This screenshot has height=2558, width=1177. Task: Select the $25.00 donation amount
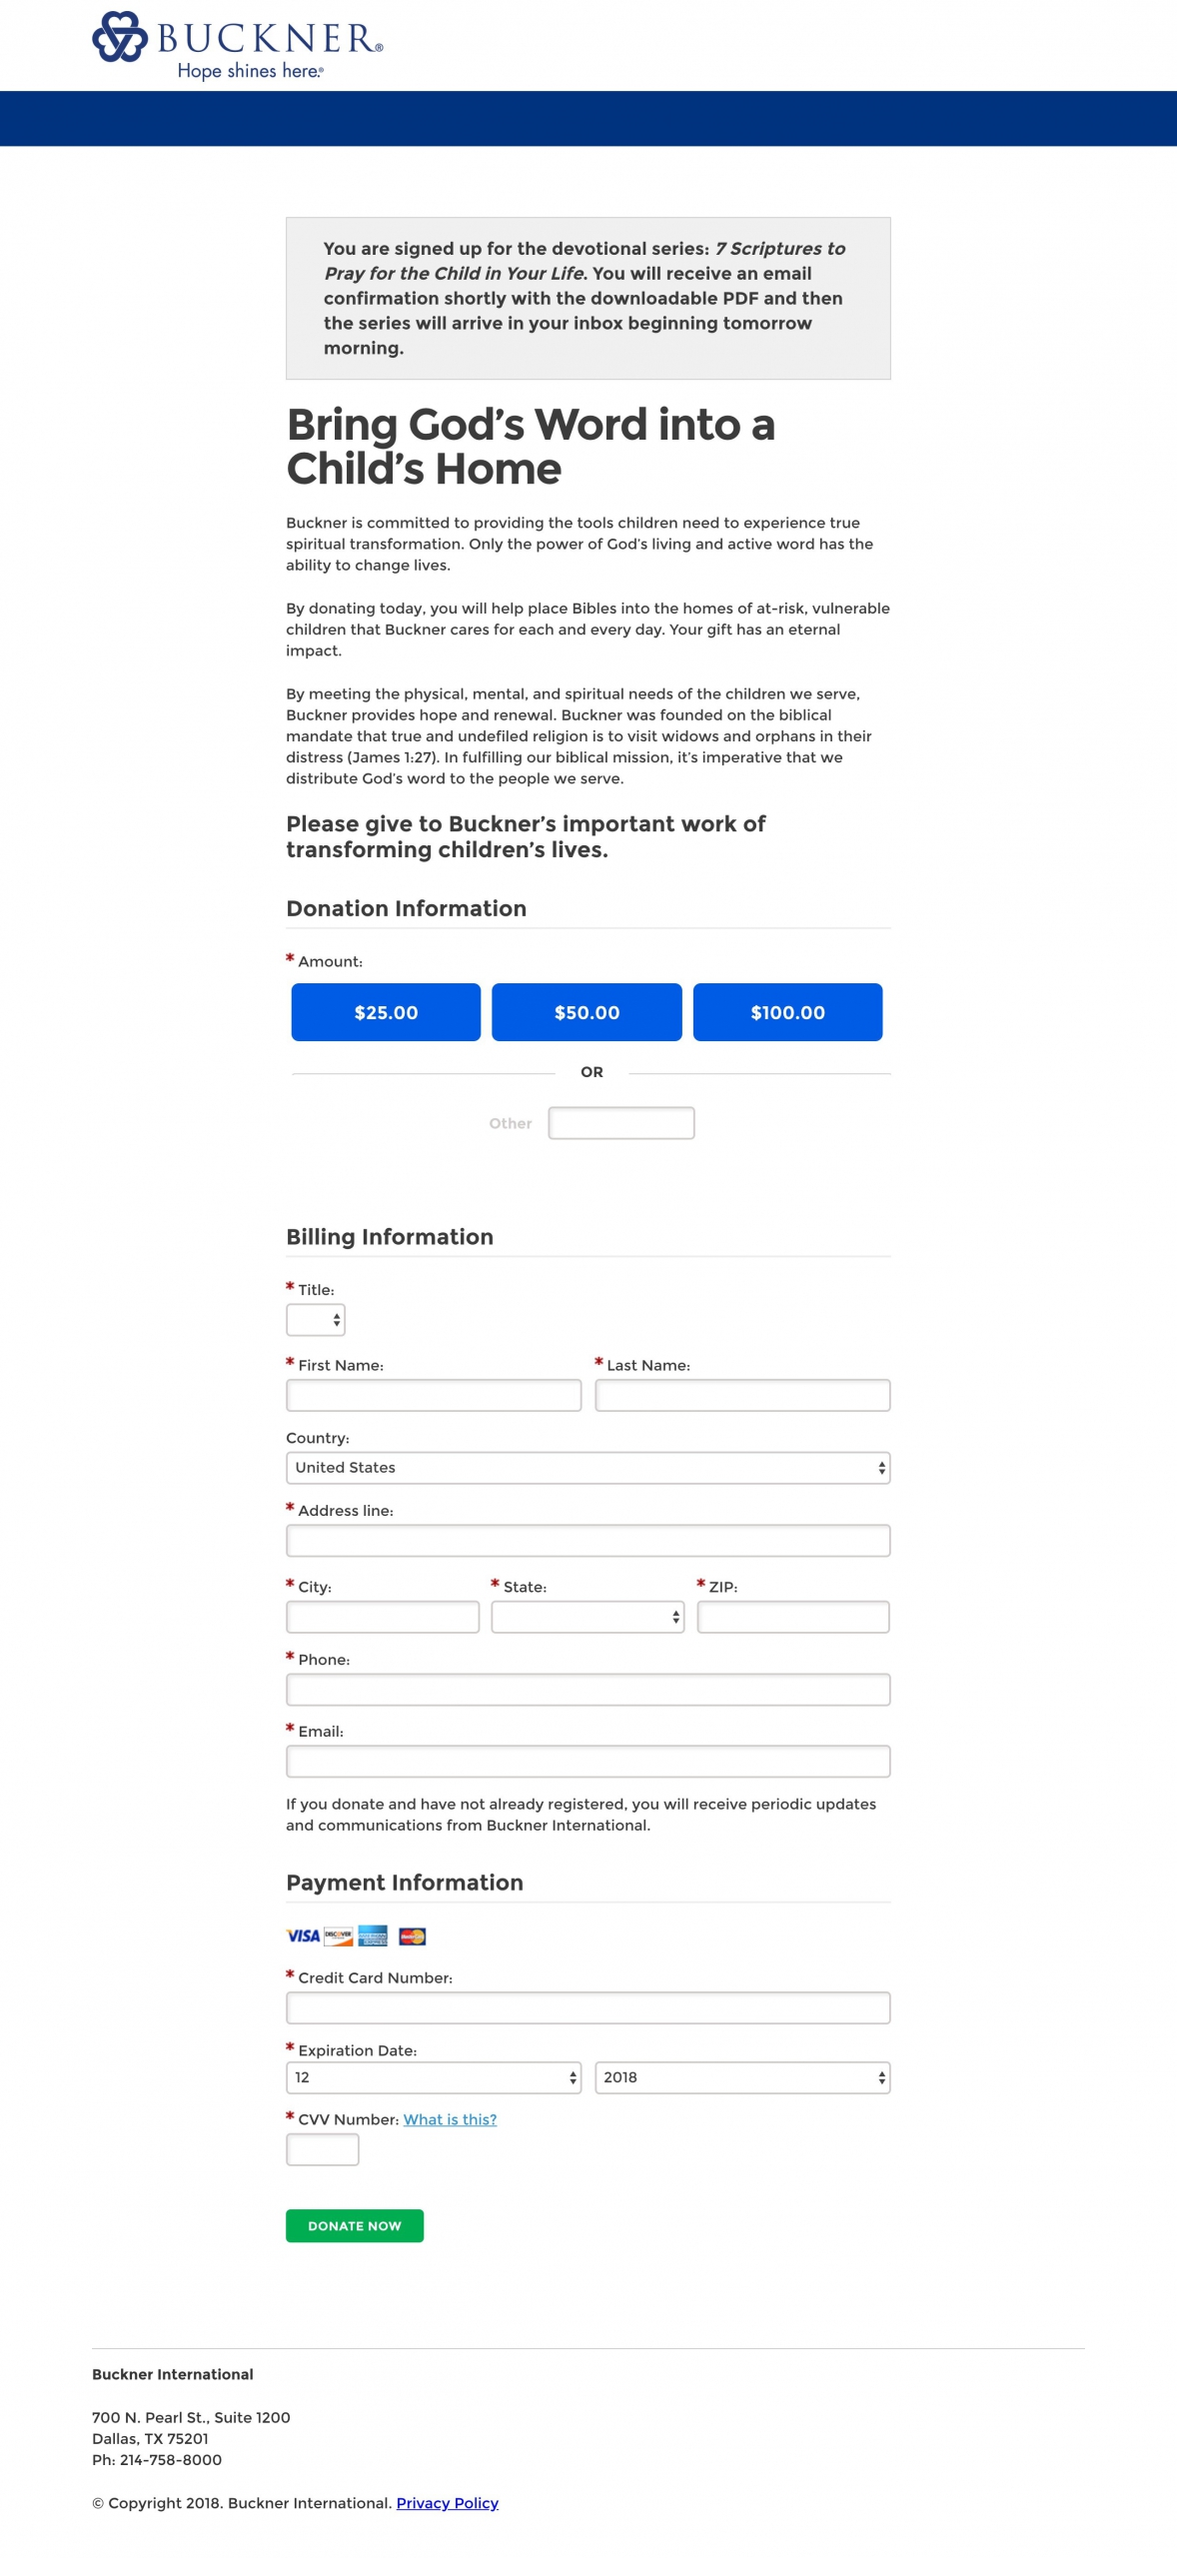(386, 1012)
